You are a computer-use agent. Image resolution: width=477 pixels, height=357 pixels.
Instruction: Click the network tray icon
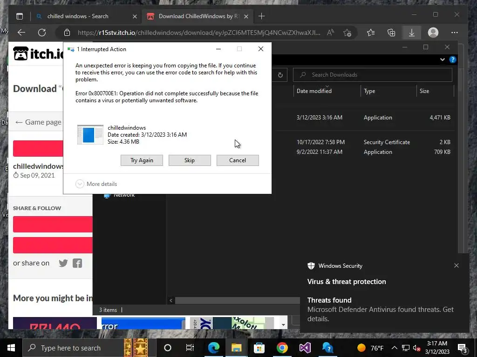[x=406, y=348]
